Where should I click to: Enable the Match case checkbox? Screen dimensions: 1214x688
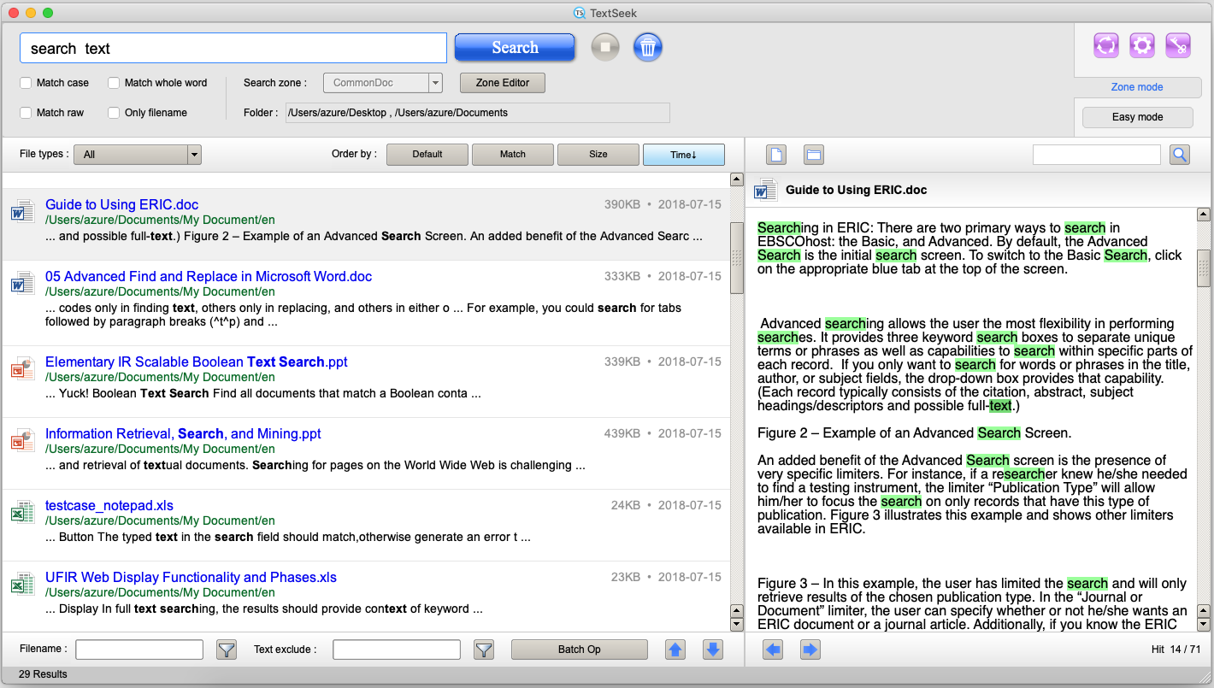pos(27,83)
